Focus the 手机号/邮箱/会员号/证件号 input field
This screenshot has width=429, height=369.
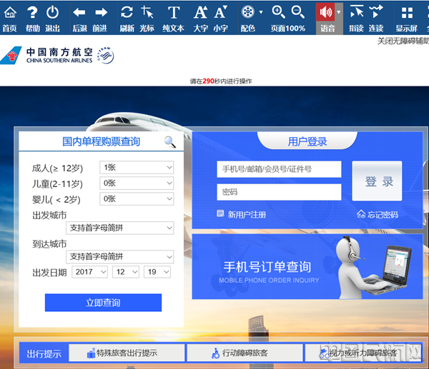[x=279, y=169]
